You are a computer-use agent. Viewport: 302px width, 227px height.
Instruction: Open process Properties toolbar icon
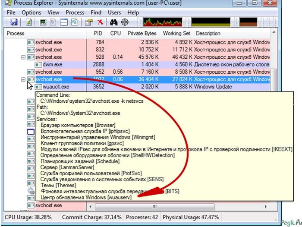88,22
